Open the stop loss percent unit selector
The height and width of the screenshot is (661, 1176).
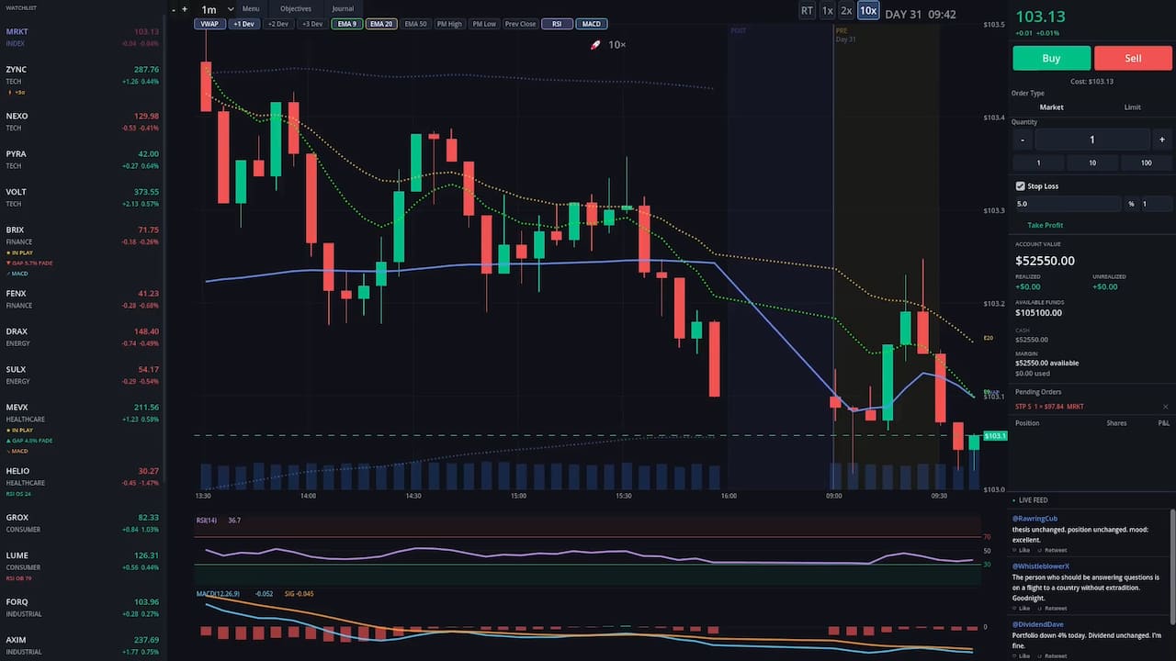(1131, 204)
